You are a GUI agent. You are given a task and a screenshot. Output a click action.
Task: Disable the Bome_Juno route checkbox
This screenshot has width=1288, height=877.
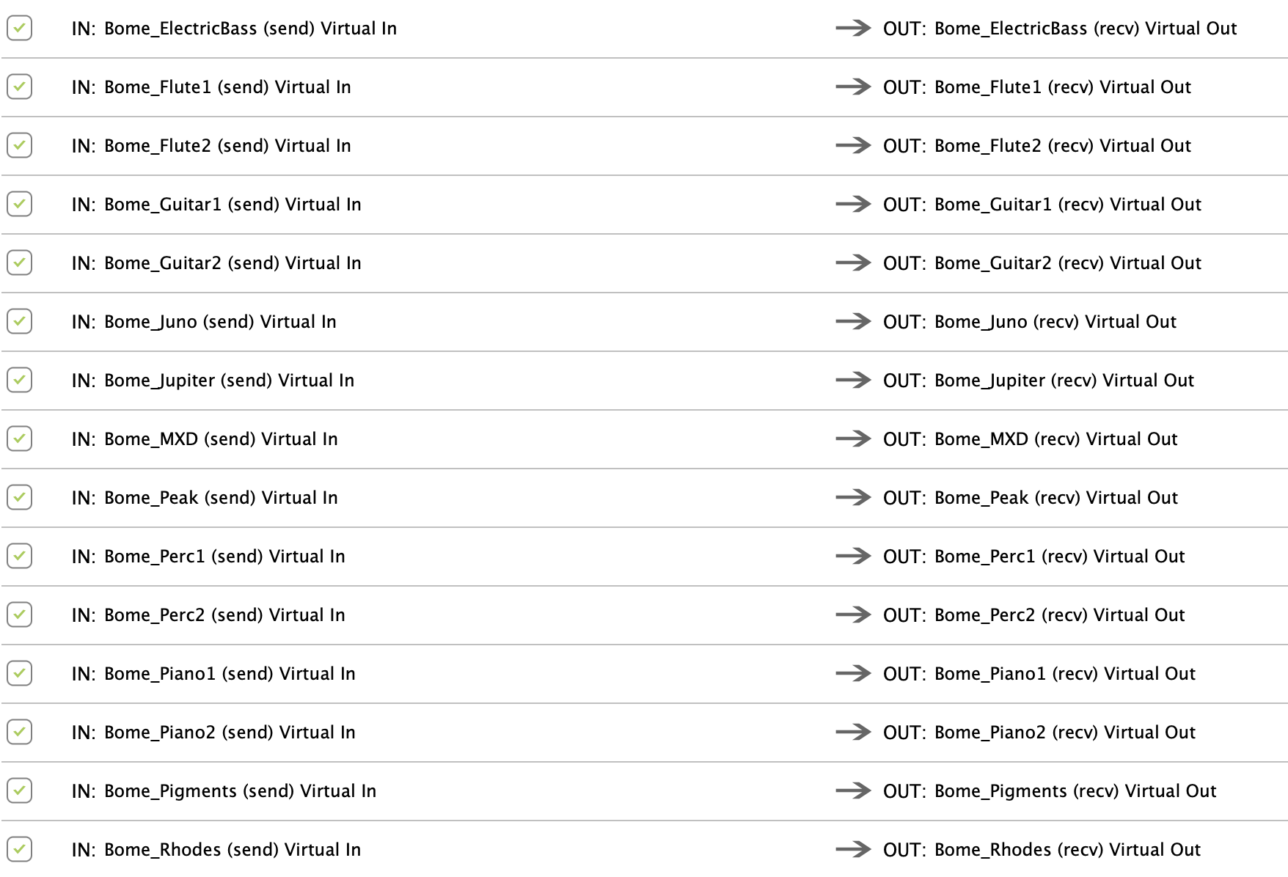[19, 321]
